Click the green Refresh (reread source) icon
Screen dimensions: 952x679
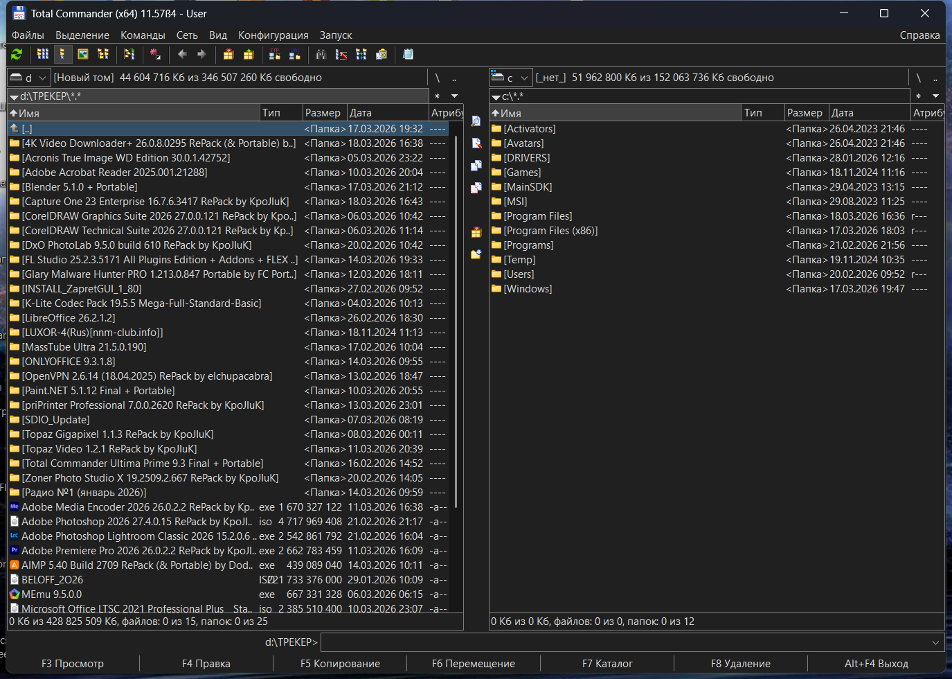[17, 54]
